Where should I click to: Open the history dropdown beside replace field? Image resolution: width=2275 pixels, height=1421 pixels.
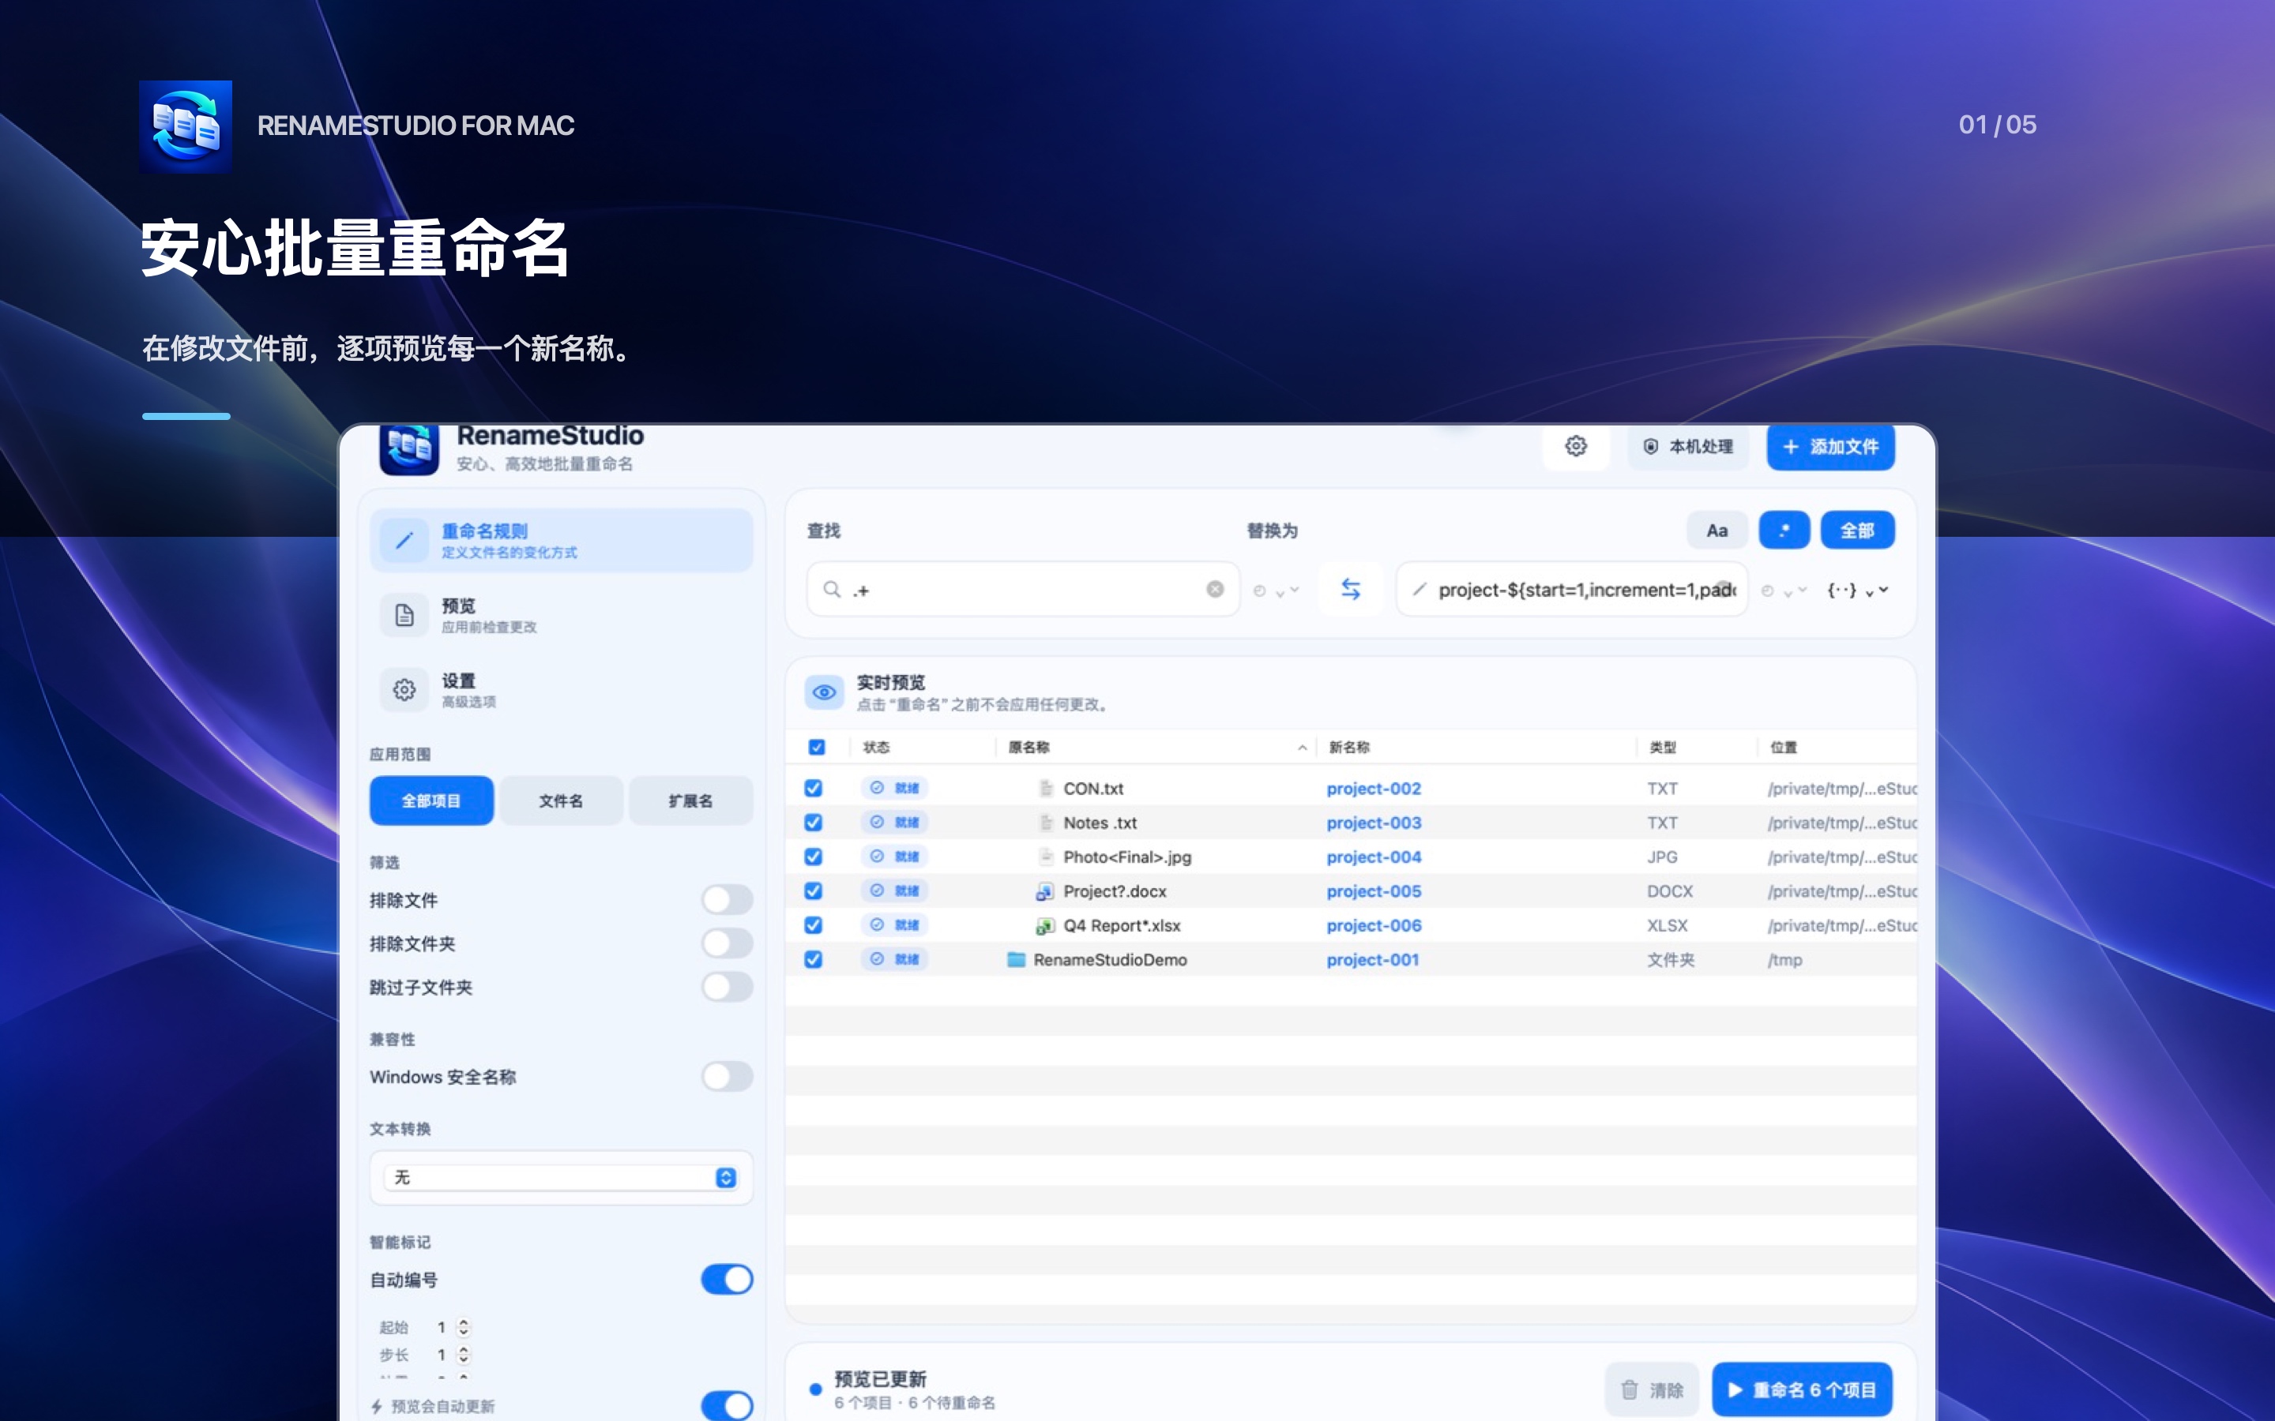coord(1784,591)
